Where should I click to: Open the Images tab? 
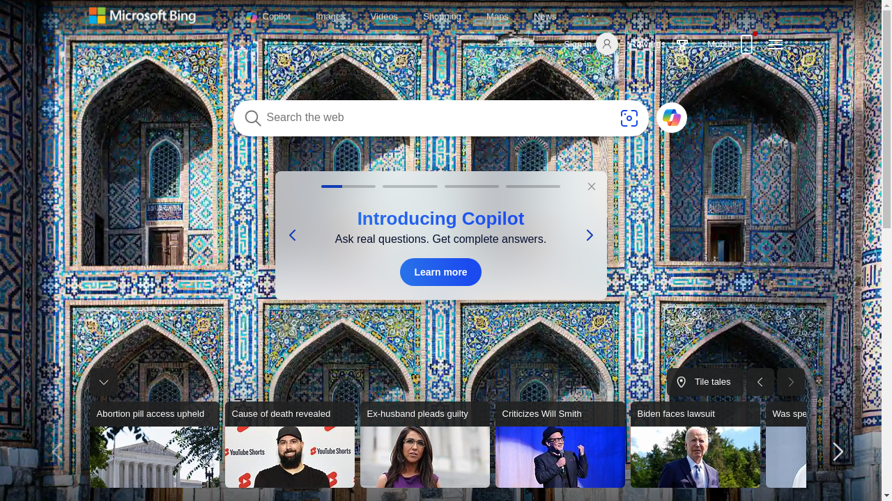click(x=330, y=16)
